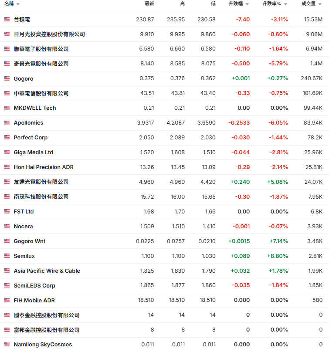The image size is (329, 352).
Task: Open the SemiLEDS Corp link
Action: pos(34,285)
